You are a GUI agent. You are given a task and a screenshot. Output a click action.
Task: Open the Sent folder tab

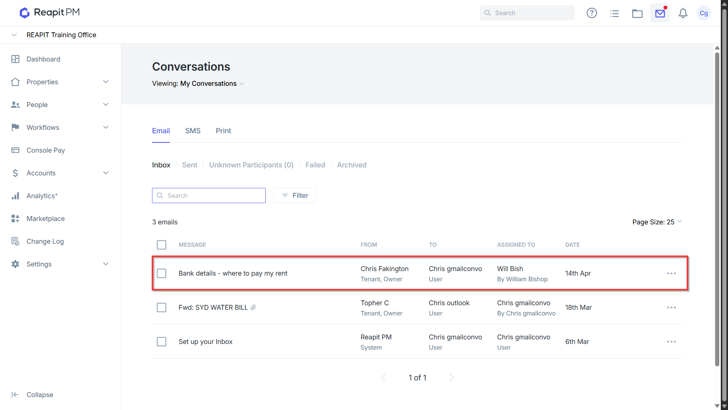pyautogui.click(x=190, y=165)
